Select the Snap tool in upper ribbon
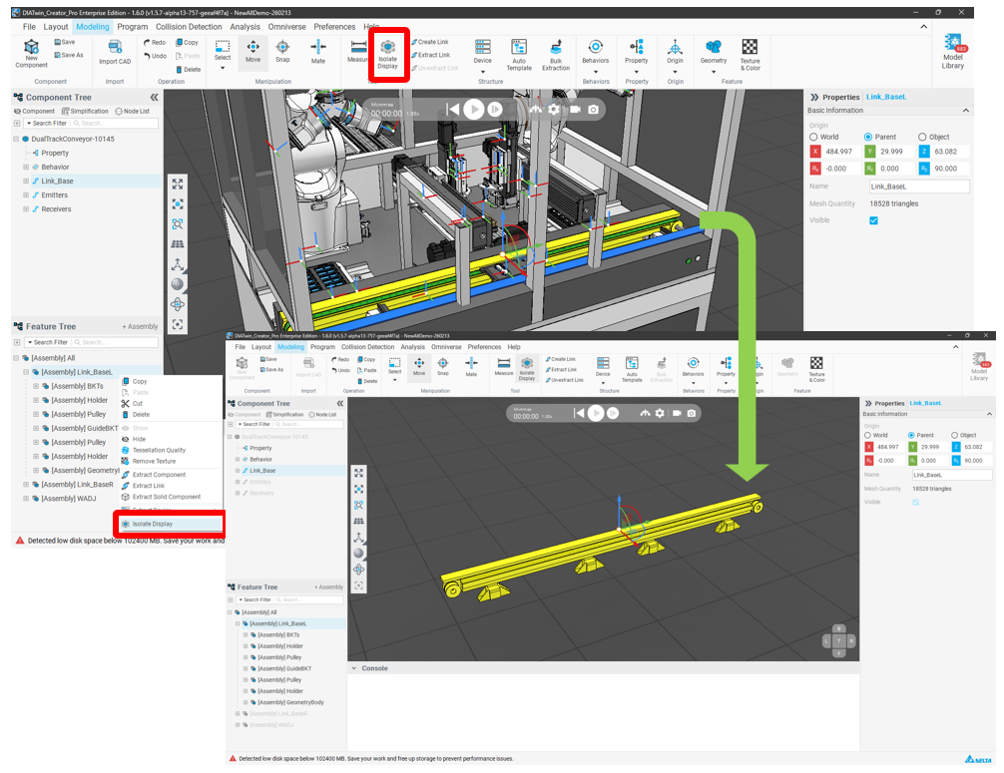Viewport: 1004px width, 773px height. click(282, 51)
